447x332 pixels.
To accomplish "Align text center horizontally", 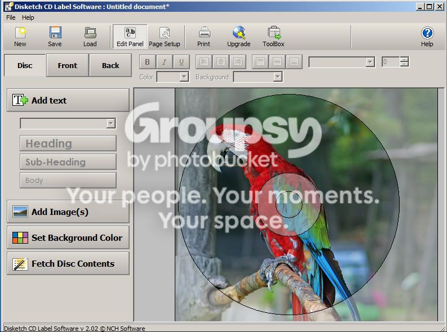I will pyautogui.click(x=220, y=62).
